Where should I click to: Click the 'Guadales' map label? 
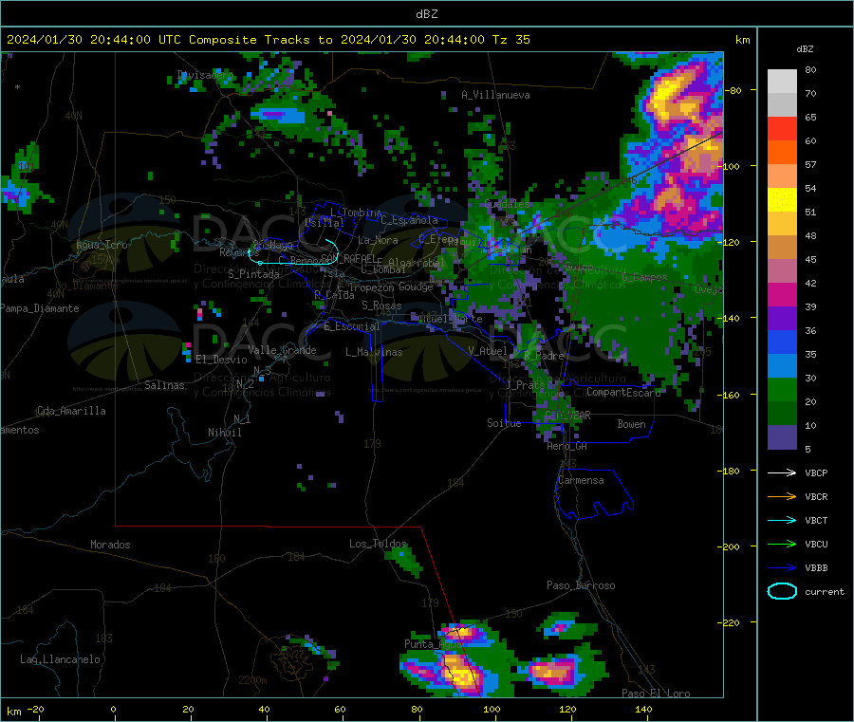[x=507, y=204]
